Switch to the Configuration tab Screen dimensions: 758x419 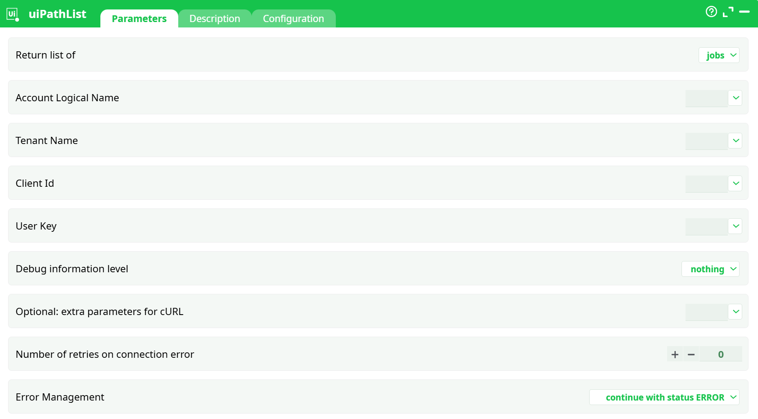(x=293, y=18)
